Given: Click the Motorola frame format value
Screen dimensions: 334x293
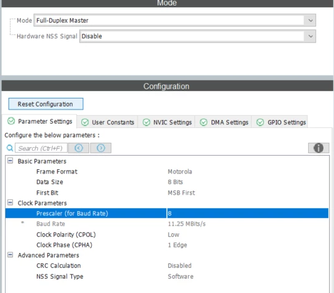Looking at the screenshot, I should [180, 172].
